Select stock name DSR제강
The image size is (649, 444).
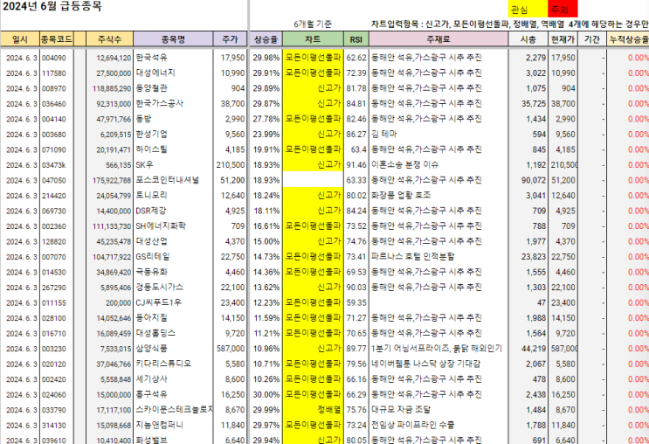tap(151, 211)
